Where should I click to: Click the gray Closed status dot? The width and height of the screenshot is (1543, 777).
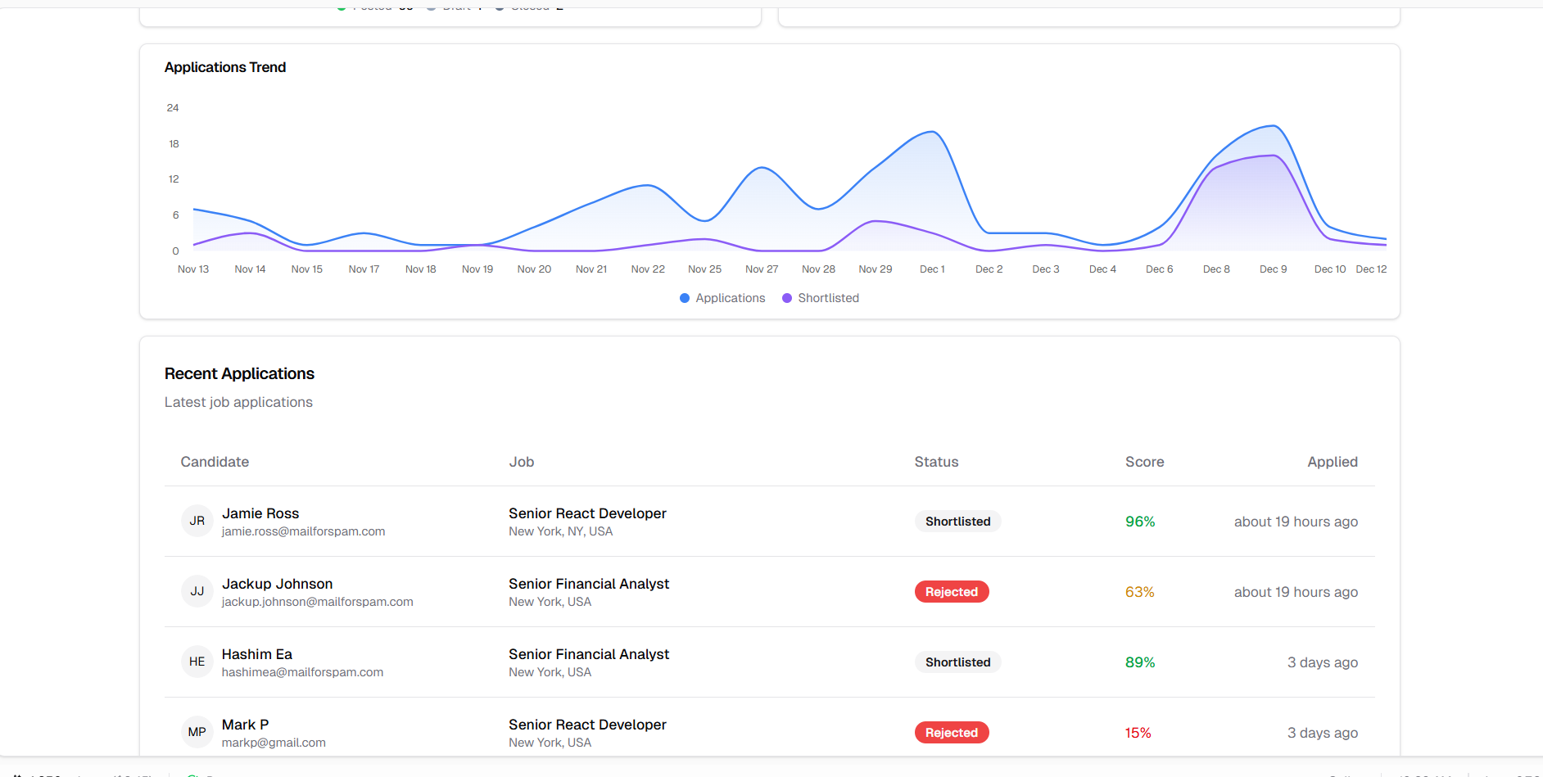tap(500, 6)
